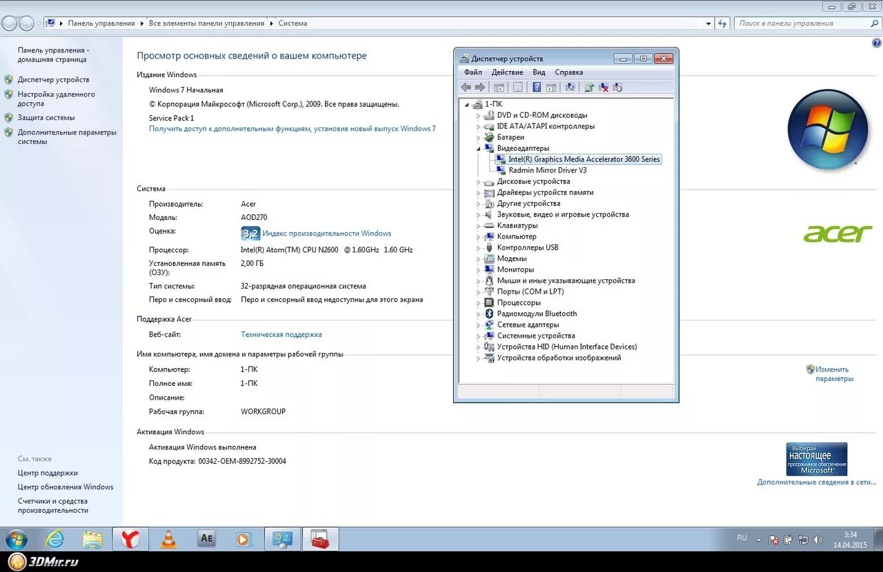This screenshot has width=883, height=572.
Task: Click the Disable device toolbar icon (down arrow)
Action: click(x=617, y=87)
